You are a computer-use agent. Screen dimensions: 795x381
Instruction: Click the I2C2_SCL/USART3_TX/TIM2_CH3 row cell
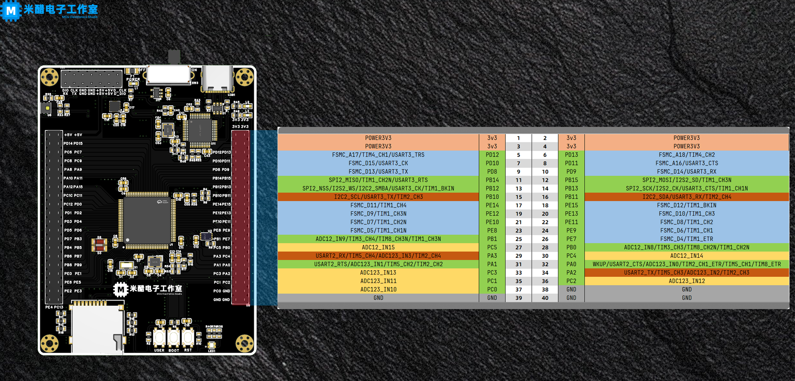point(378,197)
